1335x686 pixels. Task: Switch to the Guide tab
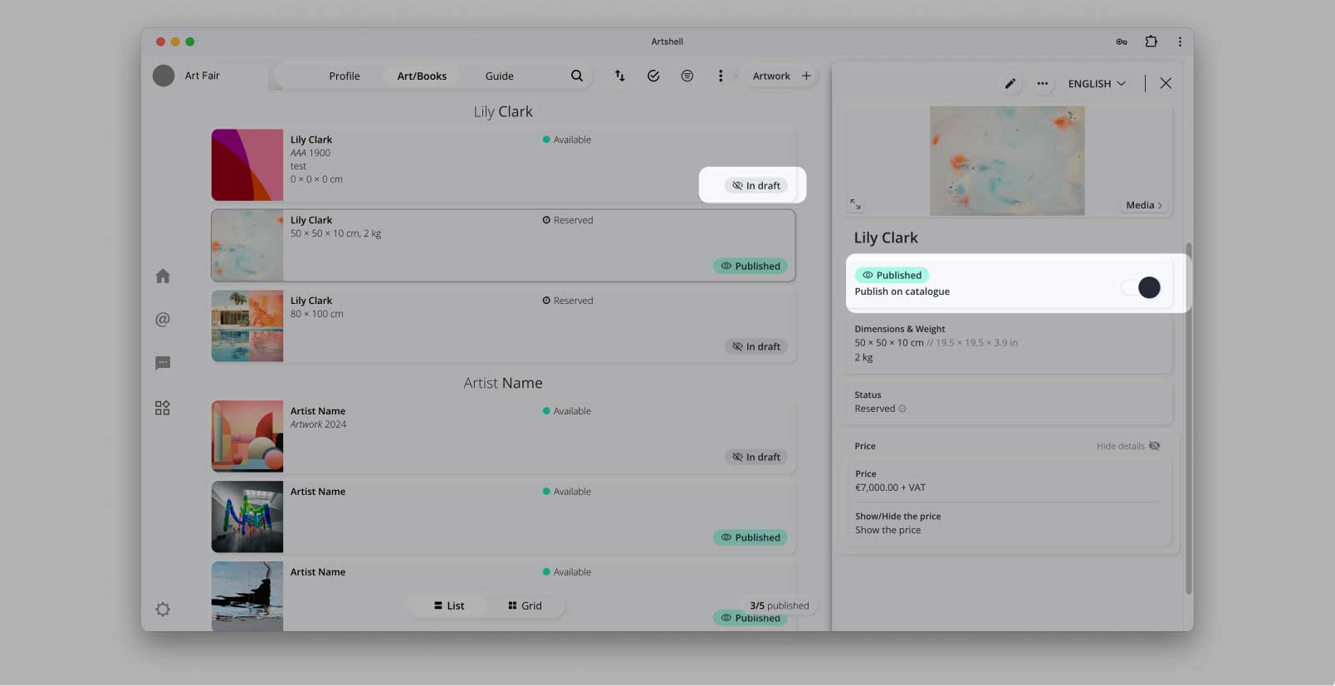(x=500, y=76)
